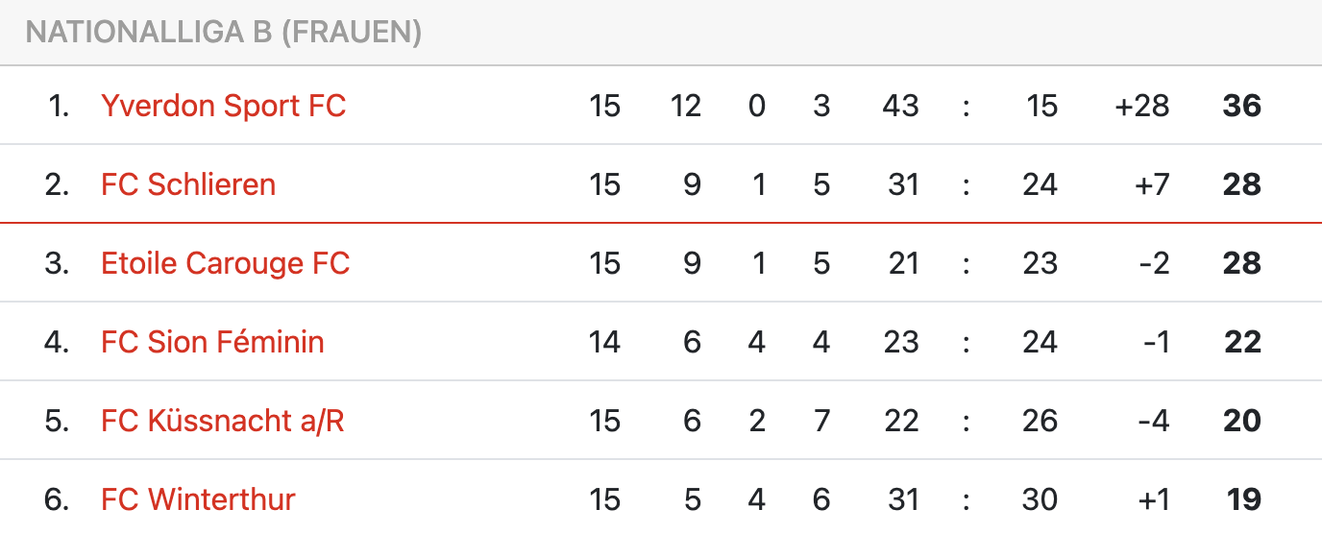1322x534 pixels.
Task: Click FC Winterthur's 30 goals conceded value
Action: point(1040,499)
